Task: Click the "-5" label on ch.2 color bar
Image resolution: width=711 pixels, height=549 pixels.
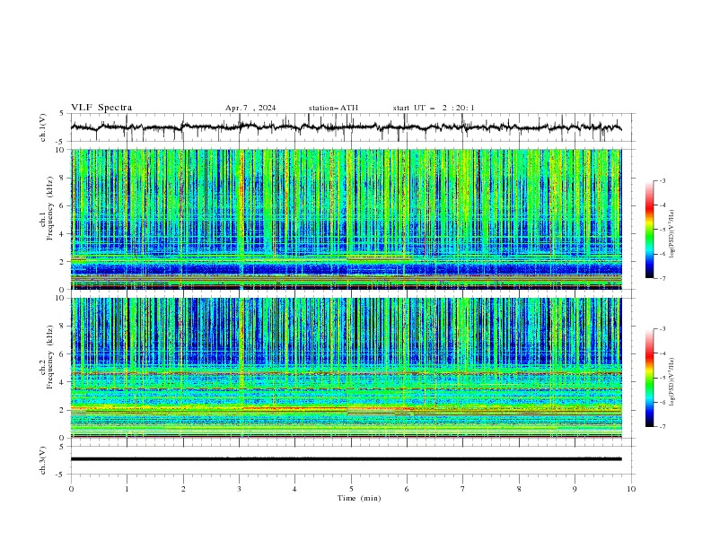Action: pos(662,378)
